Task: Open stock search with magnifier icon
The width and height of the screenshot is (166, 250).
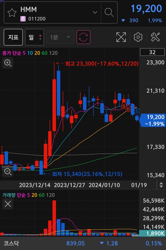Action: tap(109, 12)
